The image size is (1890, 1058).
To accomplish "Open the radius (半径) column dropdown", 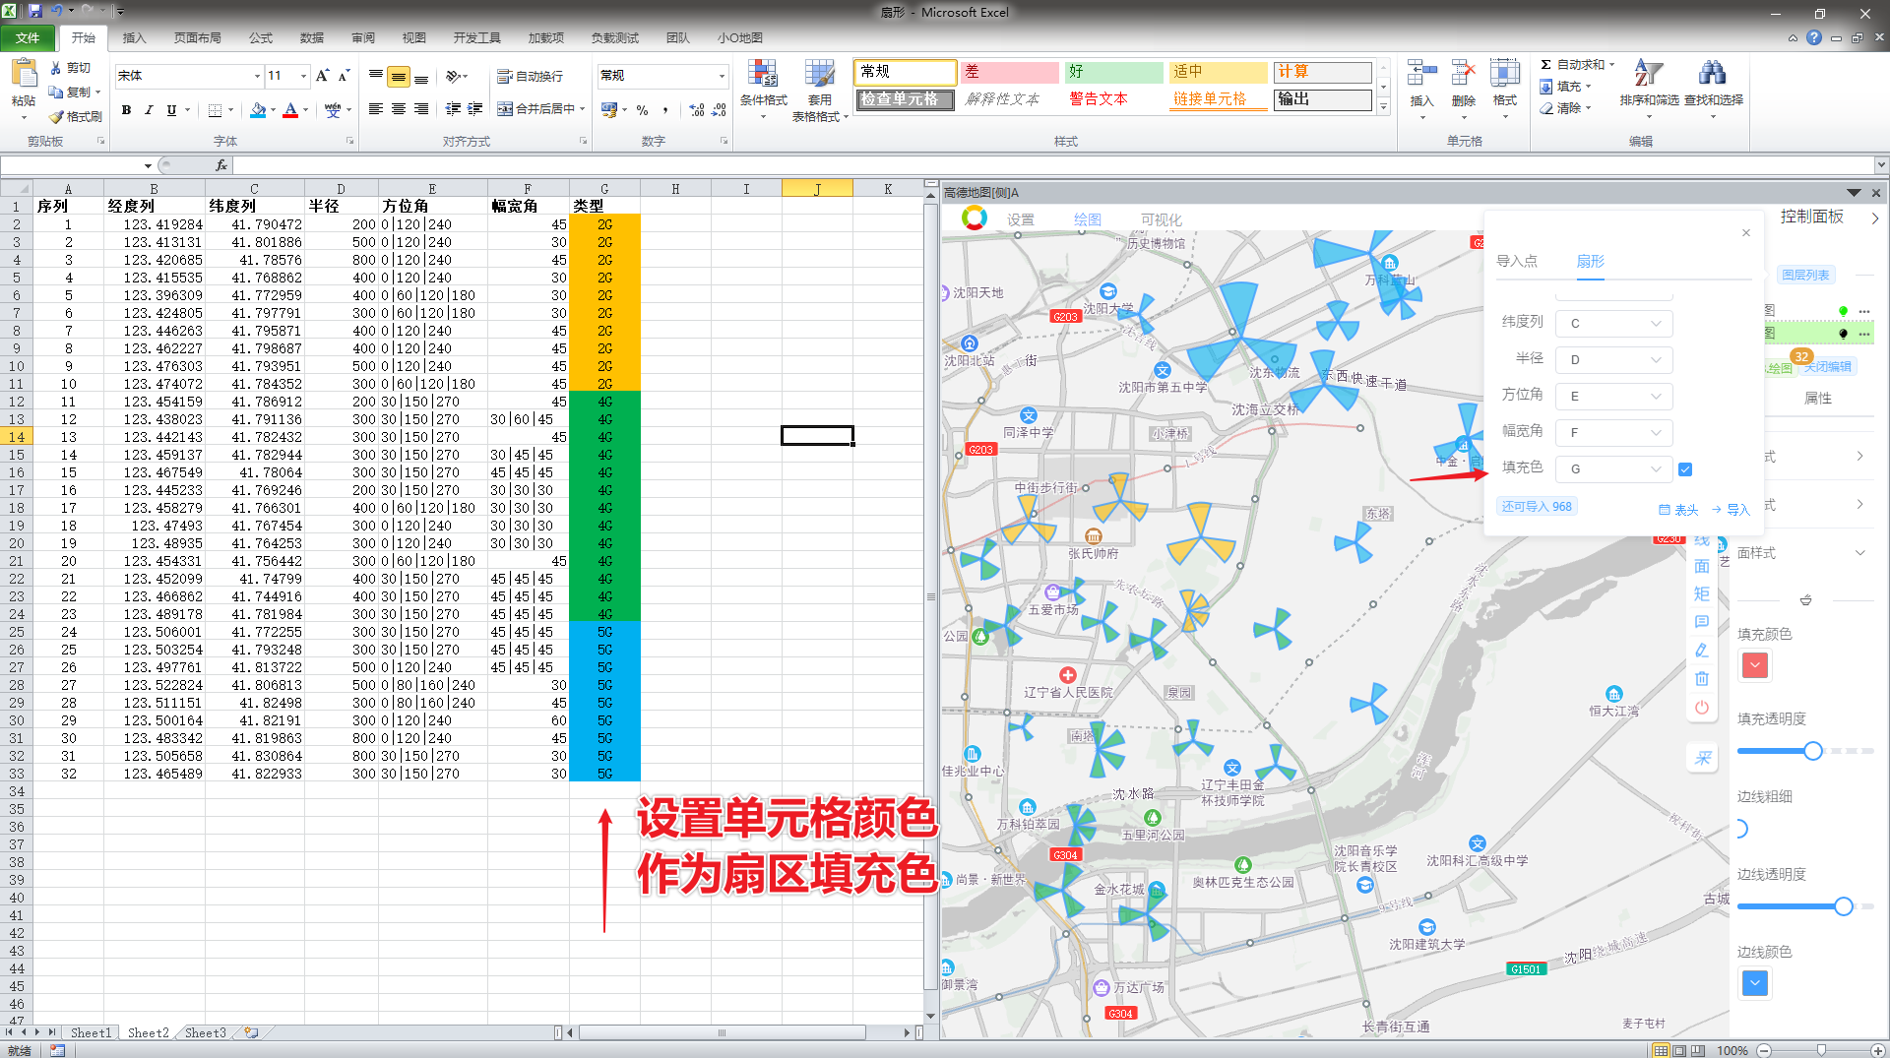I will 1614,359.
